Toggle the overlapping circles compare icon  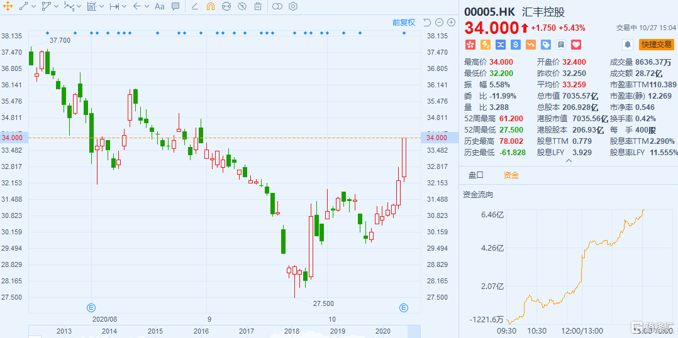pos(277,6)
